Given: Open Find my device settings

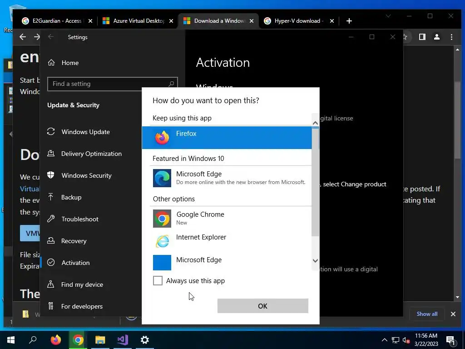Looking at the screenshot, I should (x=82, y=284).
